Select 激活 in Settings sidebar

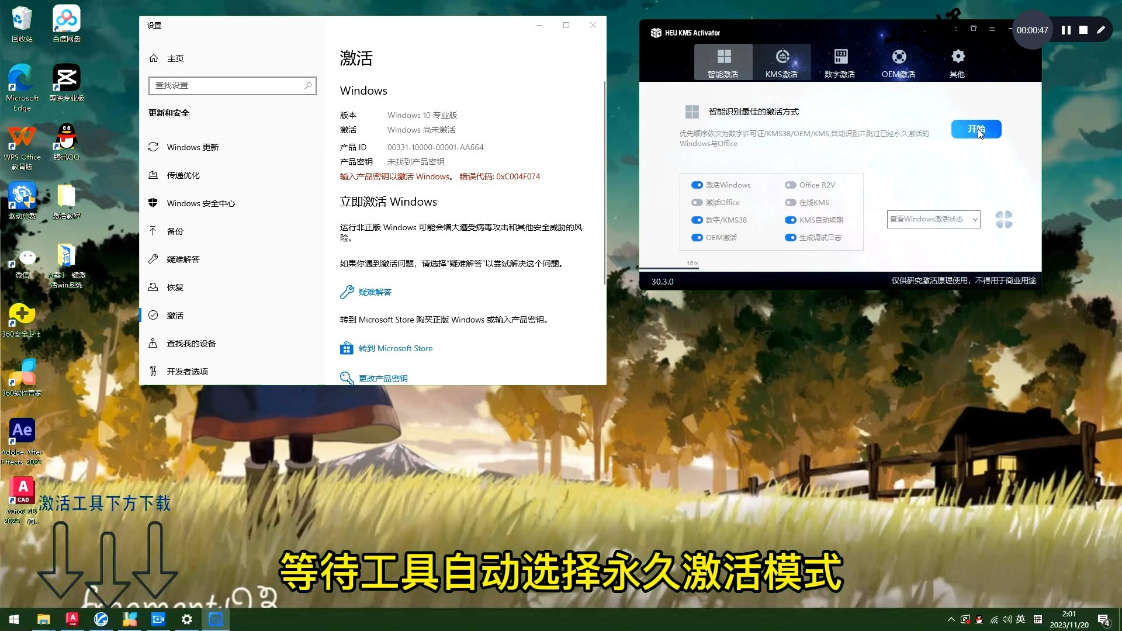tap(231, 315)
